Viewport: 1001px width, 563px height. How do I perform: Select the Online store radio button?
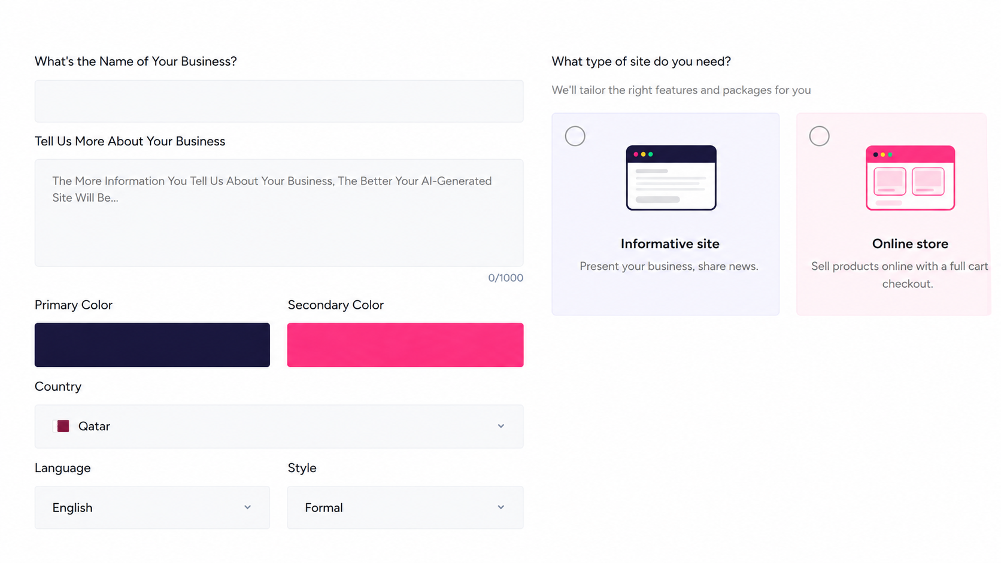[x=819, y=136]
